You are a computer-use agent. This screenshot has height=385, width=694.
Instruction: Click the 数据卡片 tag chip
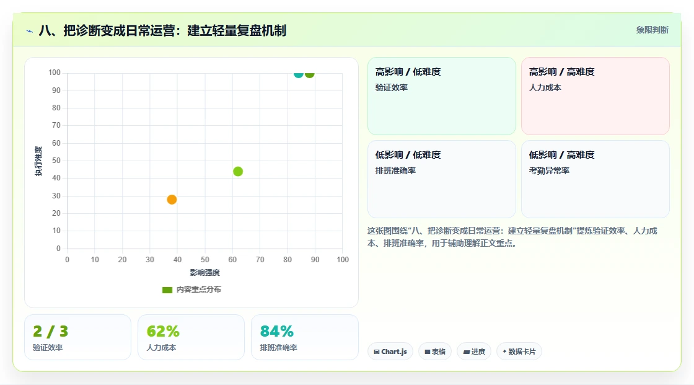519,352
